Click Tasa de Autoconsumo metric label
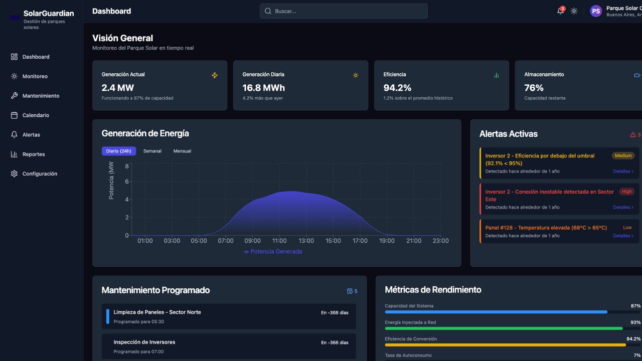The image size is (642, 361). coord(408,355)
